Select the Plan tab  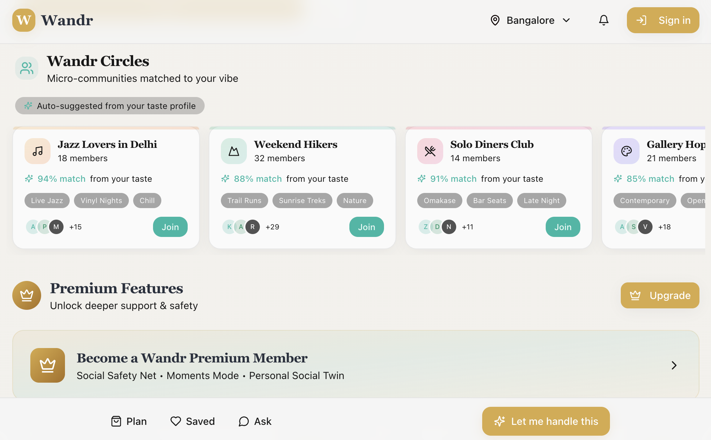point(128,421)
